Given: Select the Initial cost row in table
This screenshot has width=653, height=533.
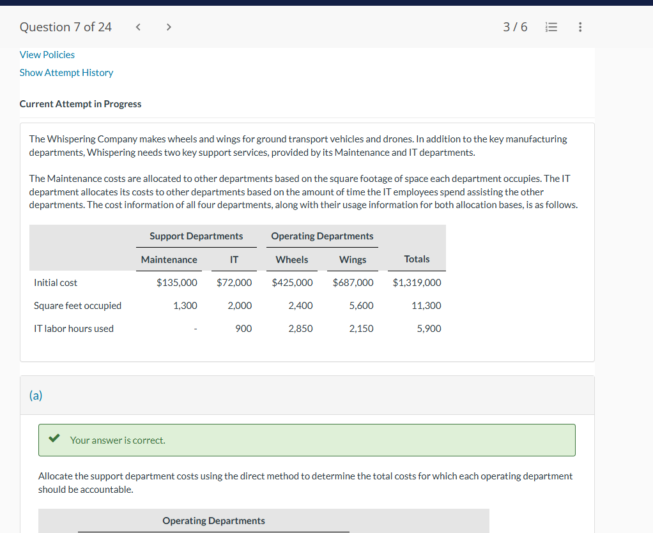Looking at the screenshot, I should [x=55, y=282].
